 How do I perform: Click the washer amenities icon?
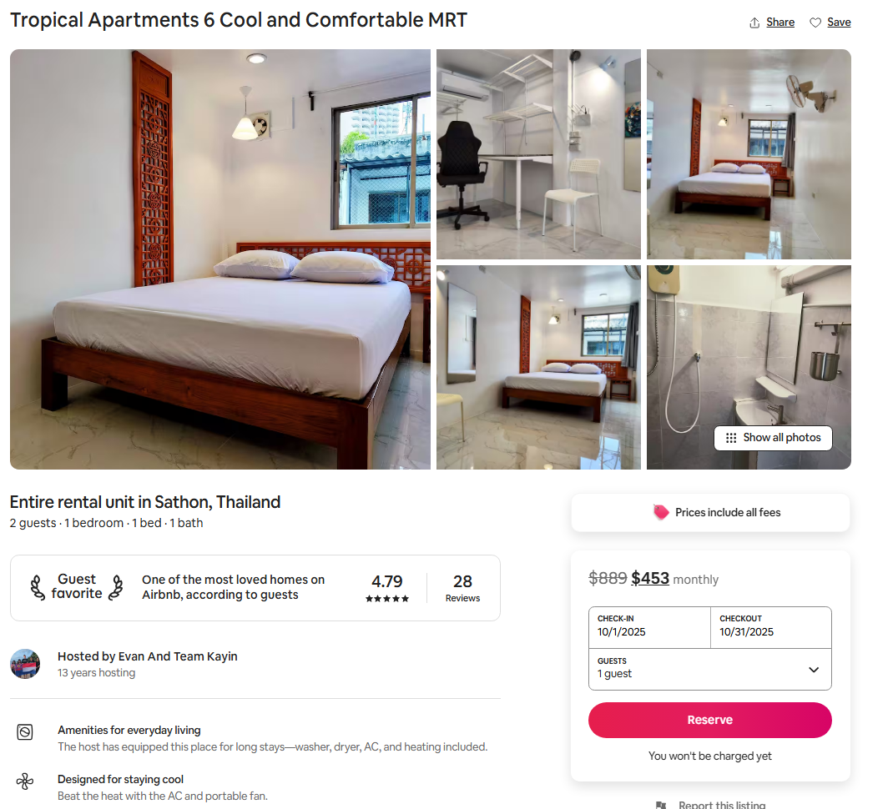tap(25, 732)
